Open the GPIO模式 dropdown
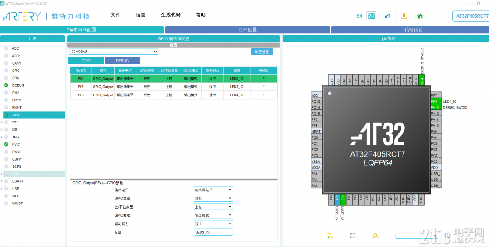 pos(213,215)
